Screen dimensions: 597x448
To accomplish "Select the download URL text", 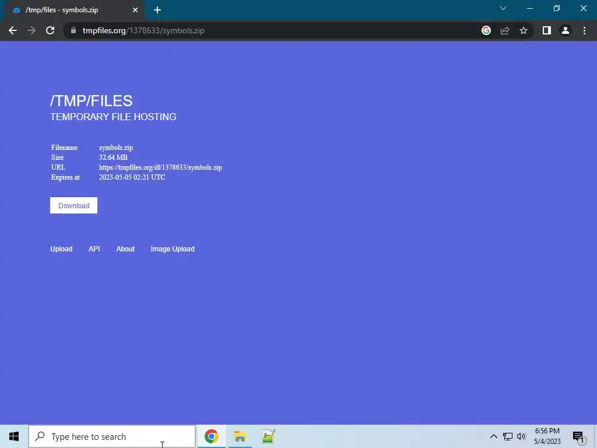I will pyautogui.click(x=160, y=167).
